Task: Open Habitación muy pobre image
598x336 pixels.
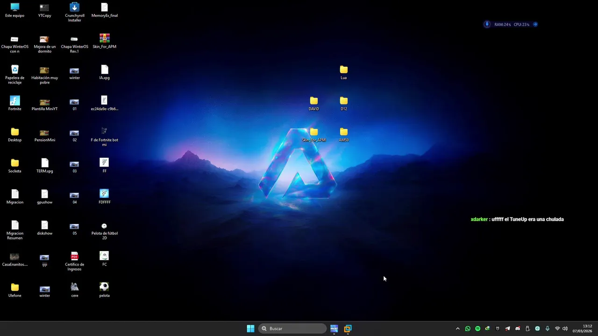Action: pyautogui.click(x=44, y=75)
